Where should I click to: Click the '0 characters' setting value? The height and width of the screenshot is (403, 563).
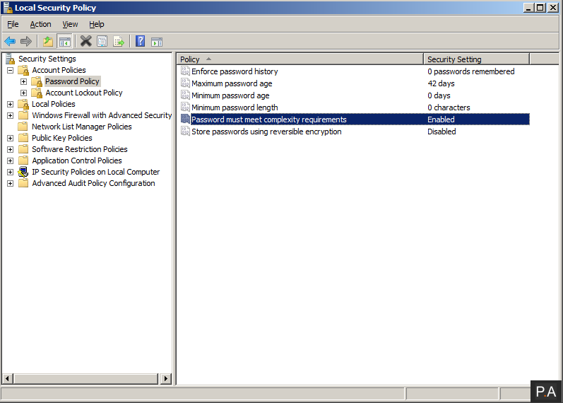[449, 107]
